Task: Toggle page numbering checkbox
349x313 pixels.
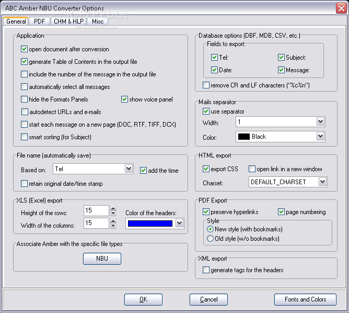Action: [281, 211]
